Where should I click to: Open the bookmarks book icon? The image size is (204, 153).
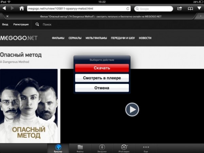pyautogui.click(x=190, y=8)
